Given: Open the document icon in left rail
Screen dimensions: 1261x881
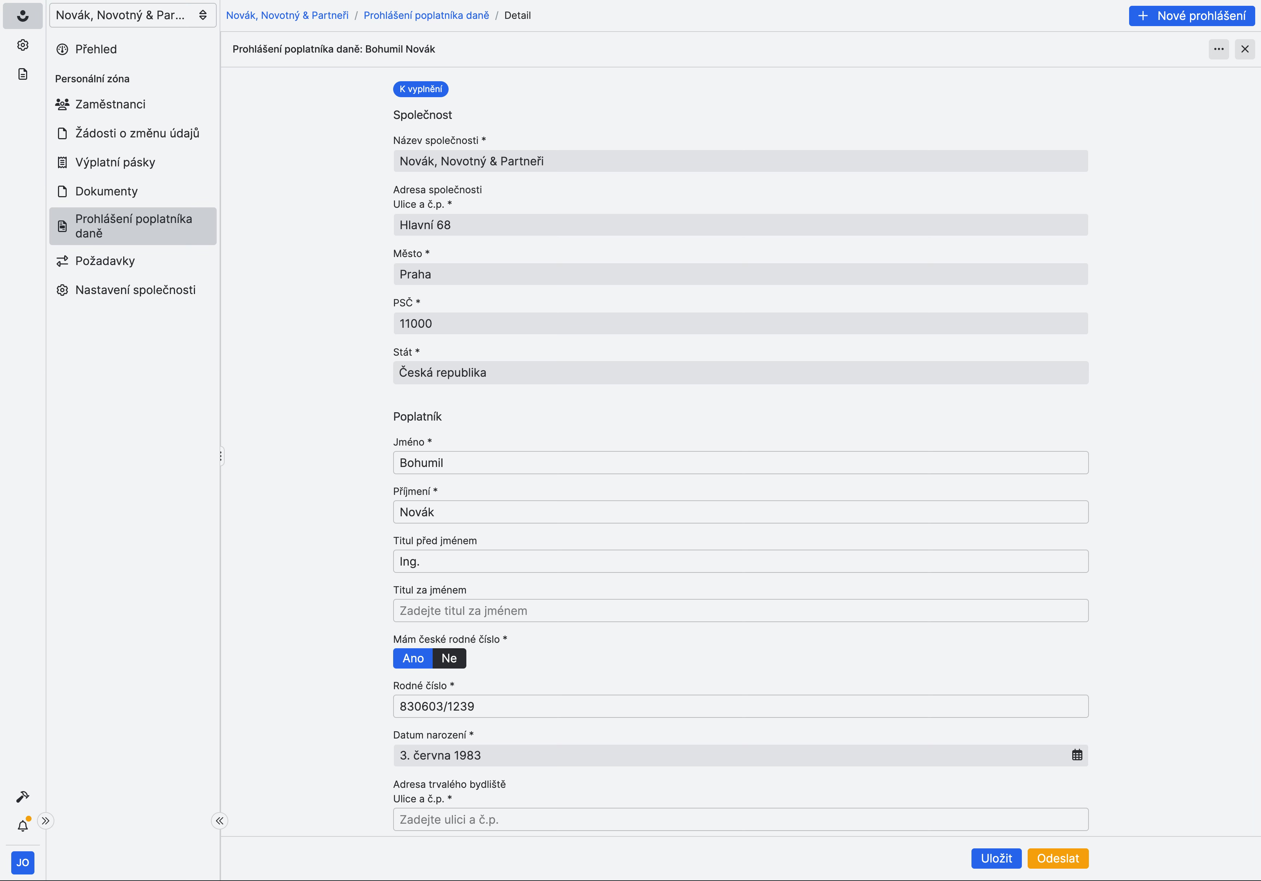Looking at the screenshot, I should tap(22, 74).
